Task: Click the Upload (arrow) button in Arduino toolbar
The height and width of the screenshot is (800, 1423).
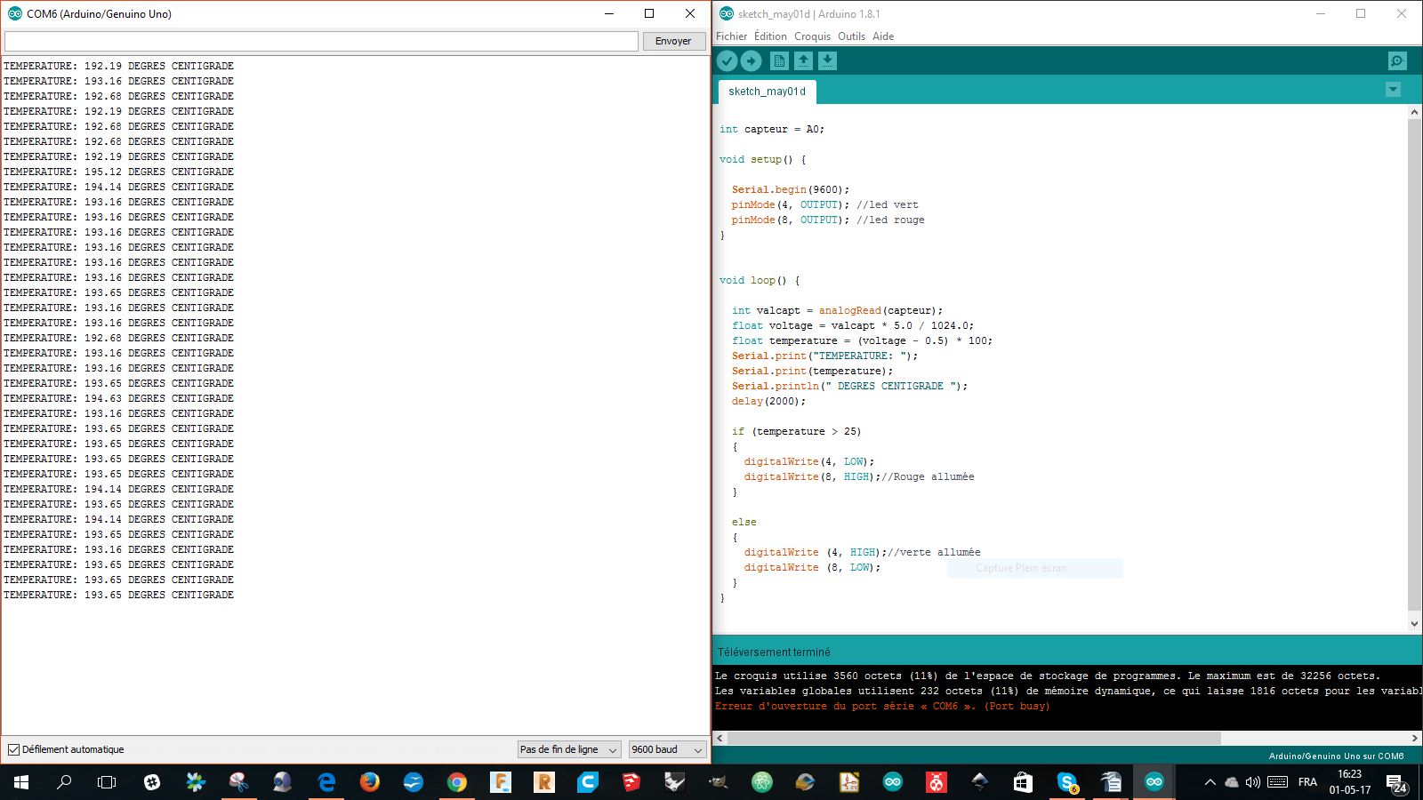Action: (752, 60)
